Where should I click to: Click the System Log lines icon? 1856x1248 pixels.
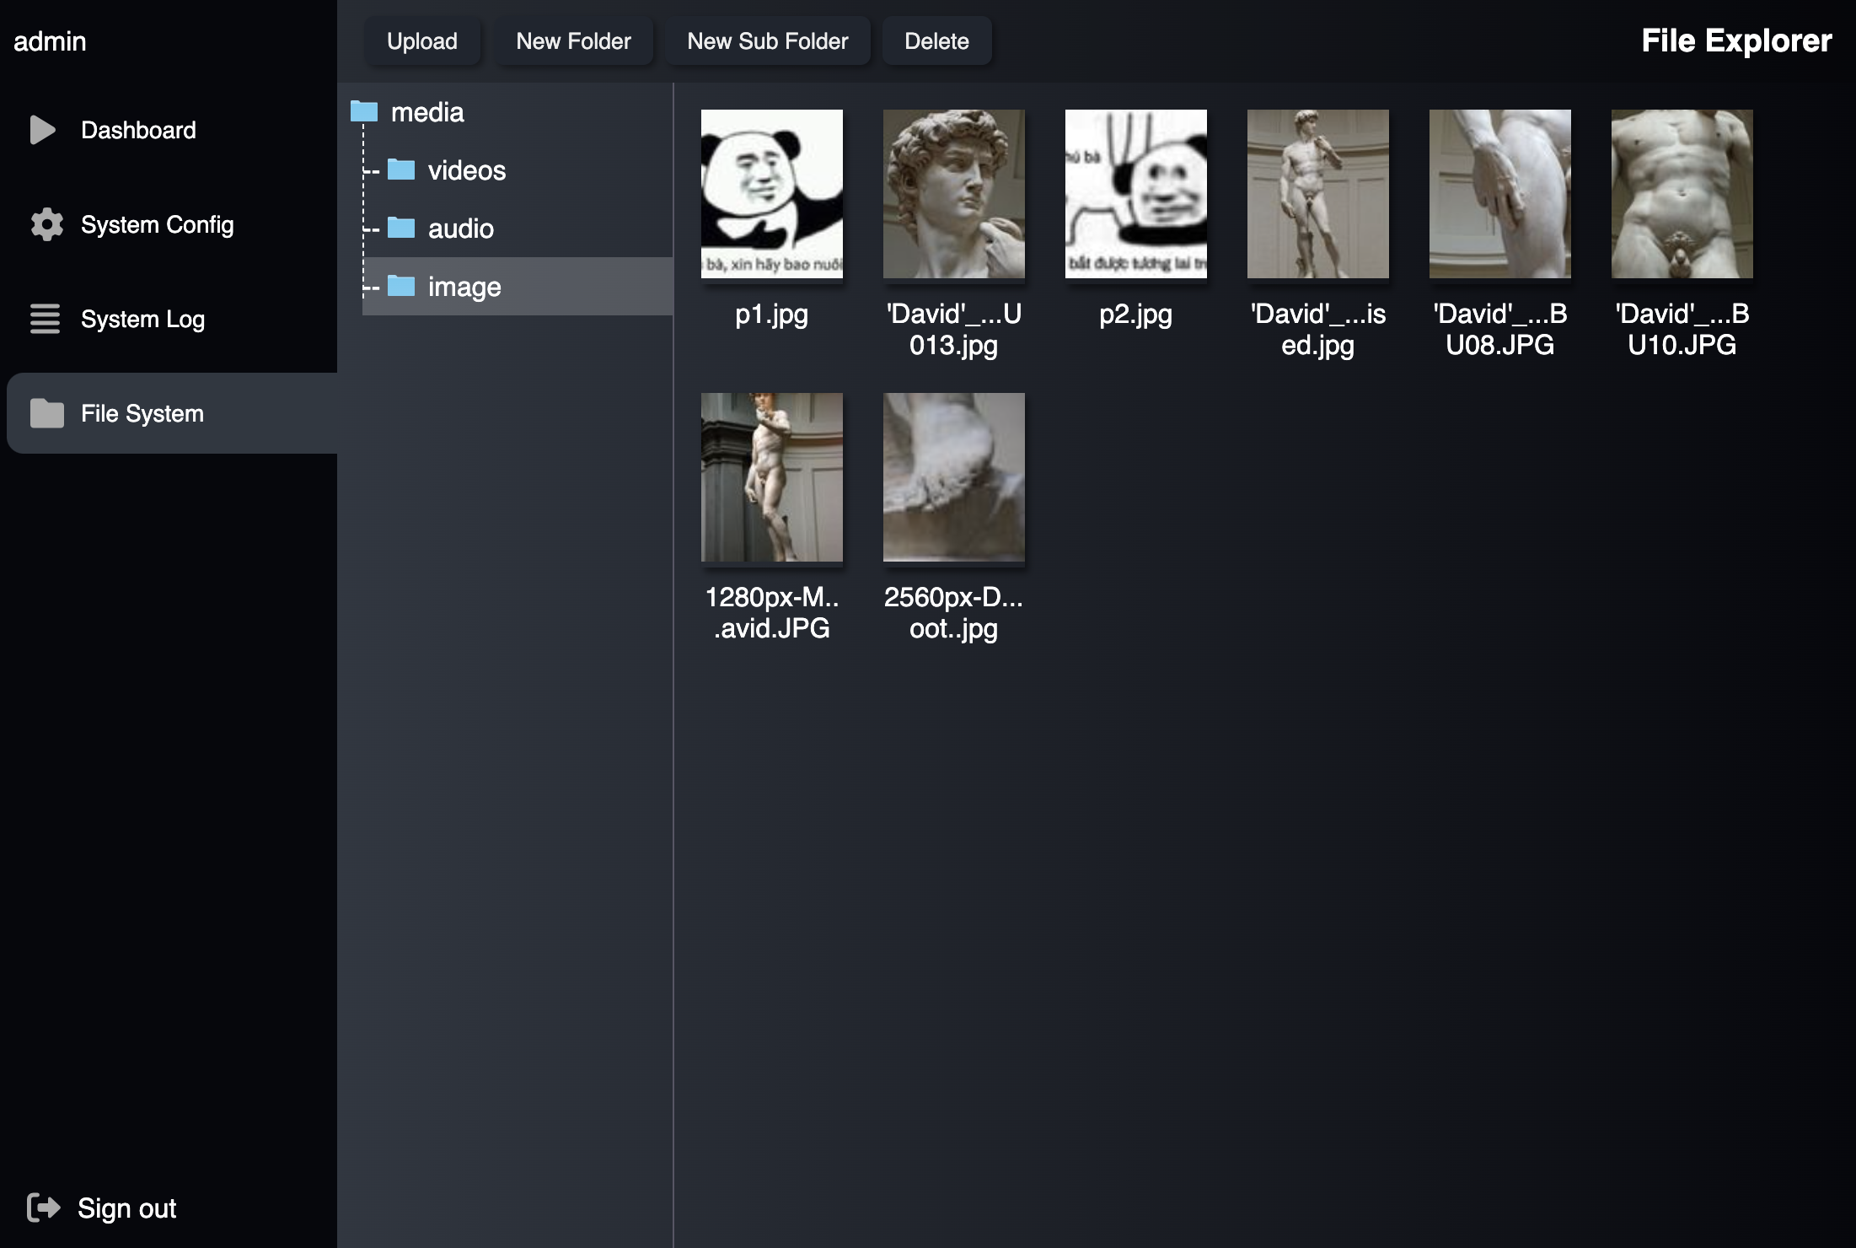45,319
